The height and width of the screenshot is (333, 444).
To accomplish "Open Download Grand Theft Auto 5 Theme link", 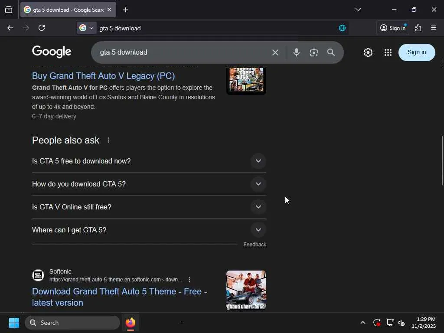I will pyautogui.click(x=120, y=297).
